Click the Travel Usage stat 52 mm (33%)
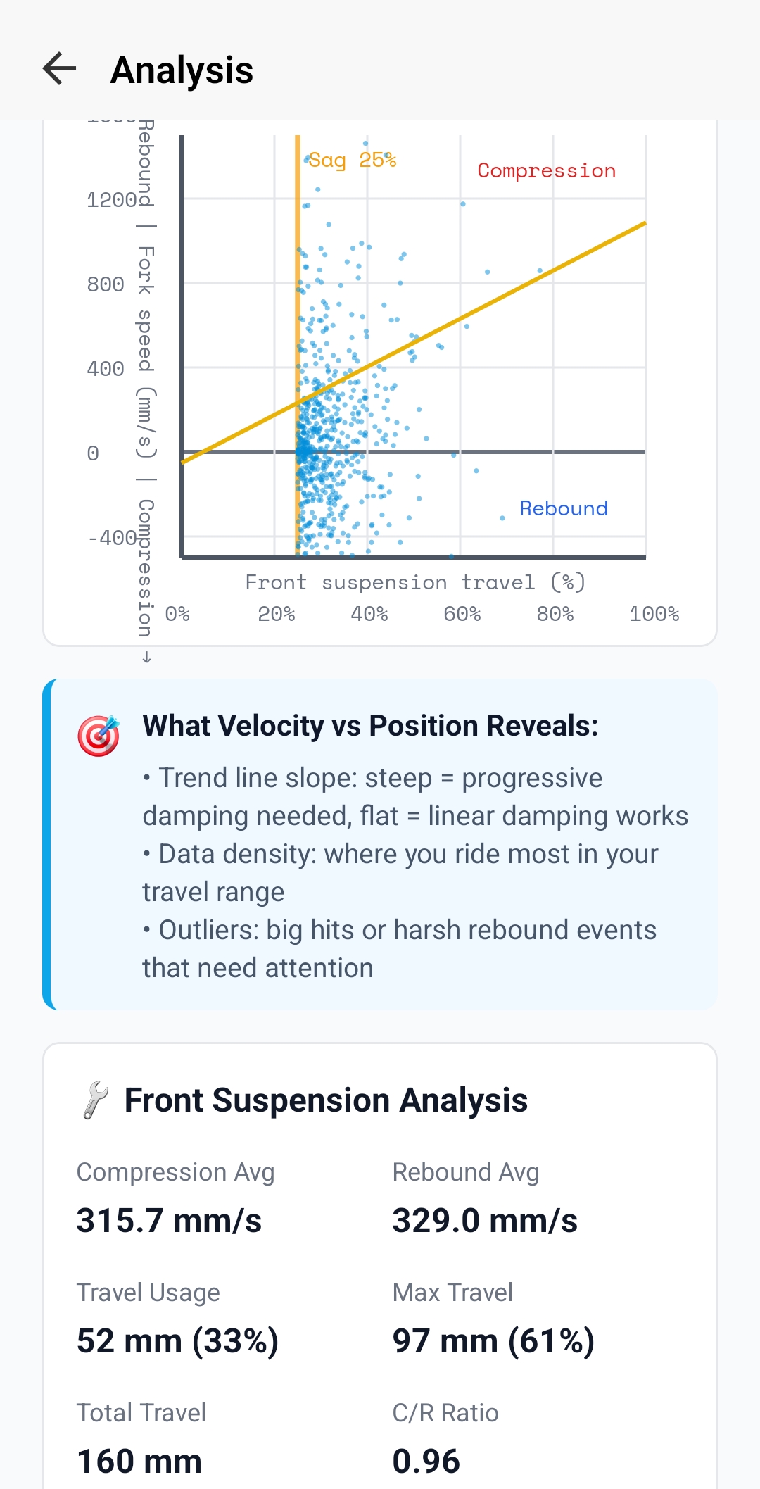The image size is (760, 1489). point(177,1341)
